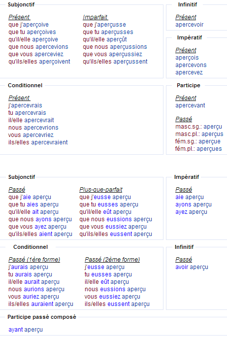Click past imperative 'ayons aperçu'

194,204
